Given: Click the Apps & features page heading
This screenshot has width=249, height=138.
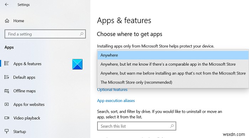Looking at the screenshot, I should click(x=124, y=21).
